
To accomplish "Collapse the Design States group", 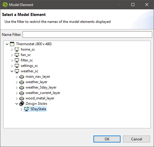I will [x=17, y=104].
